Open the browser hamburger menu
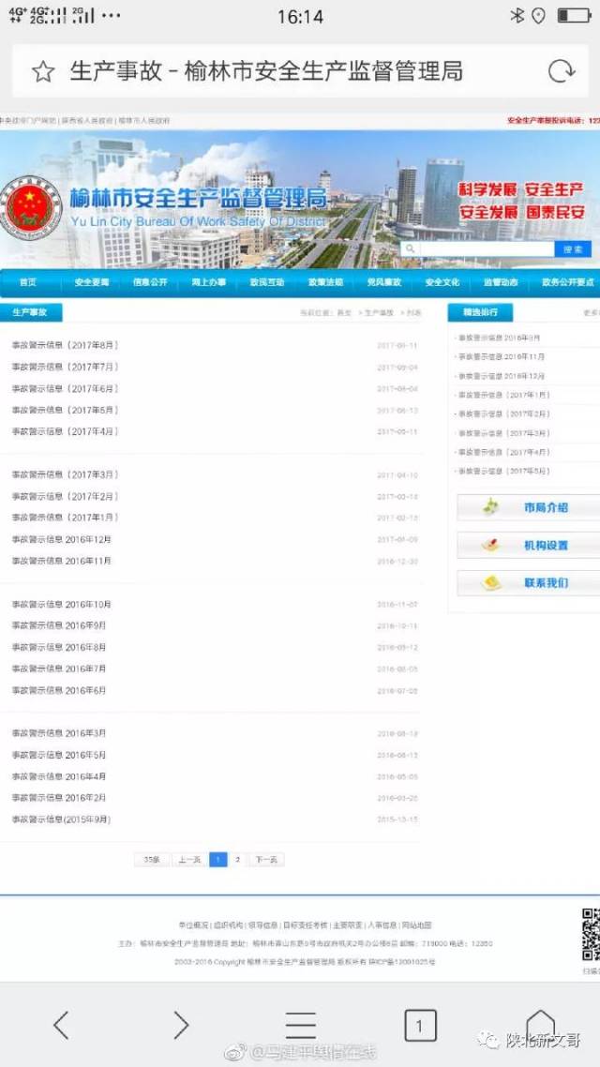 point(300,1025)
